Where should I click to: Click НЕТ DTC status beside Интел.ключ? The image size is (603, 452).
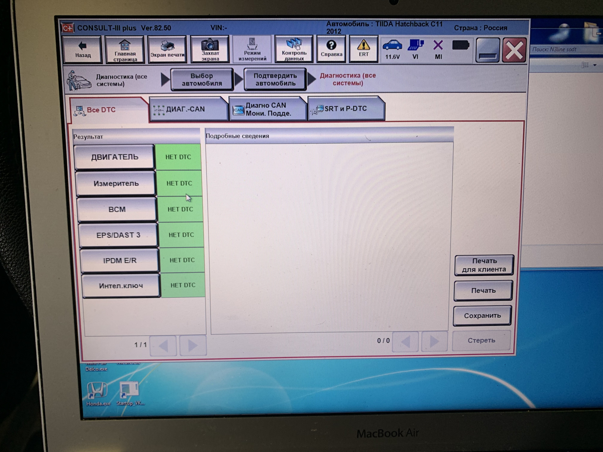point(183,285)
